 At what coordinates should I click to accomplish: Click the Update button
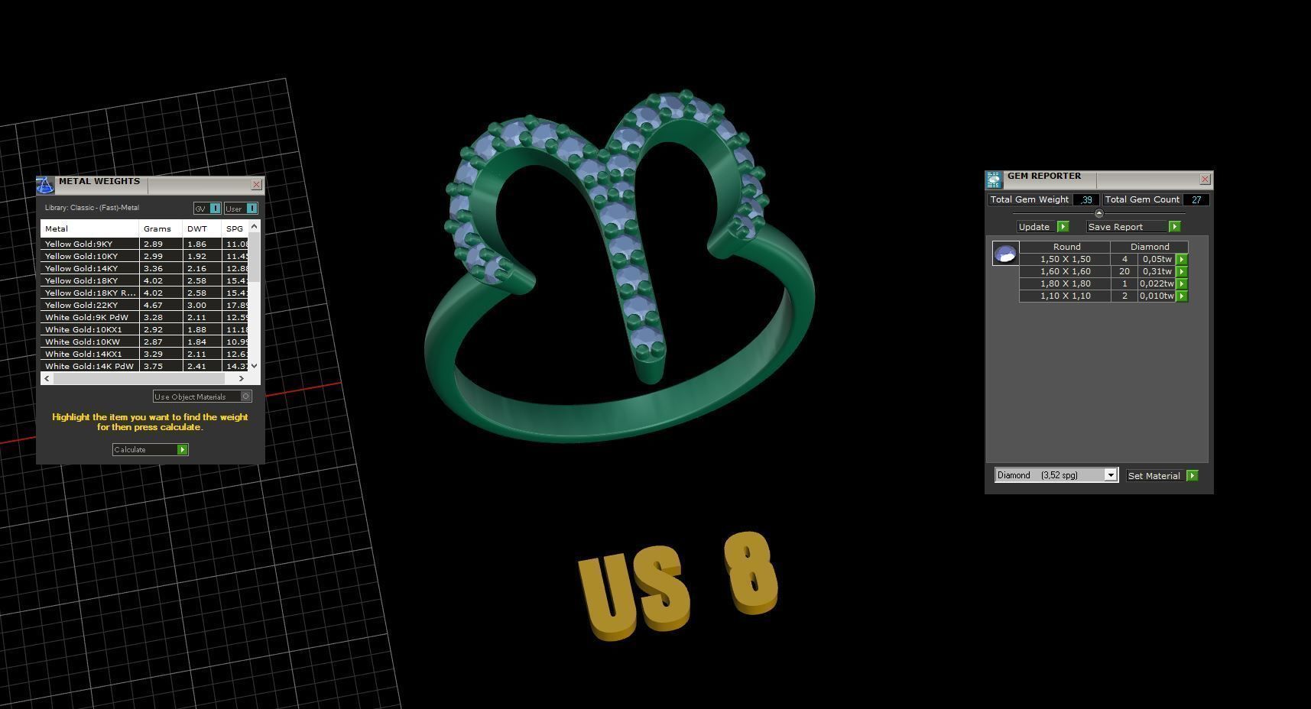pyautogui.click(x=1043, y=227)
